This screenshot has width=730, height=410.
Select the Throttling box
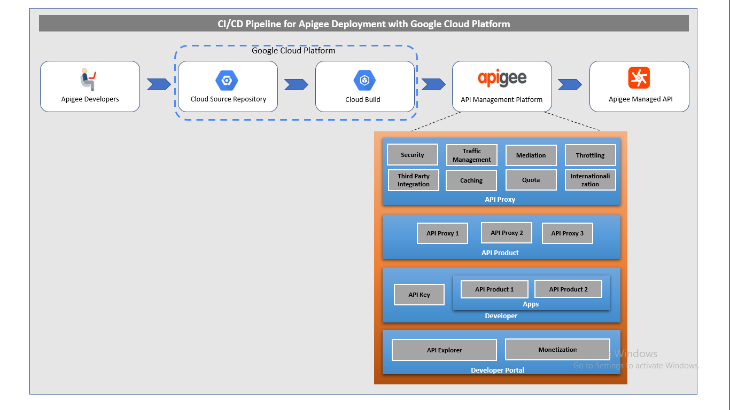591,155
